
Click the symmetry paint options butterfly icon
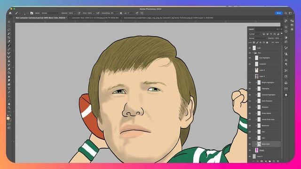[142, 13]
